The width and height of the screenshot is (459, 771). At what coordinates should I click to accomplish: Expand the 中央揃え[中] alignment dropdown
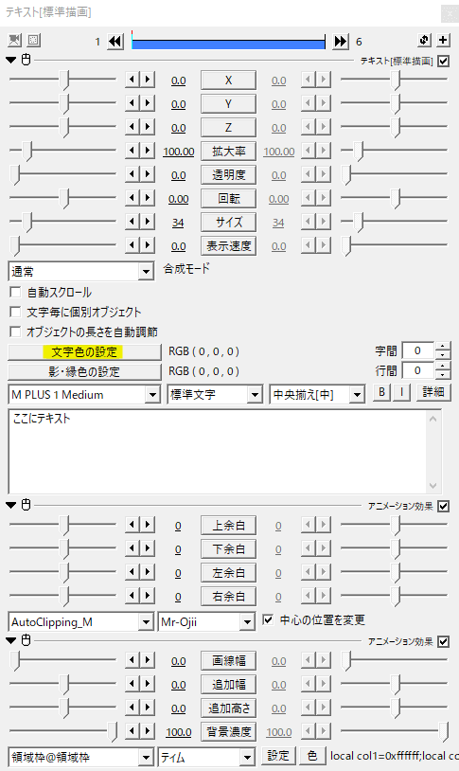pos(317,394)
